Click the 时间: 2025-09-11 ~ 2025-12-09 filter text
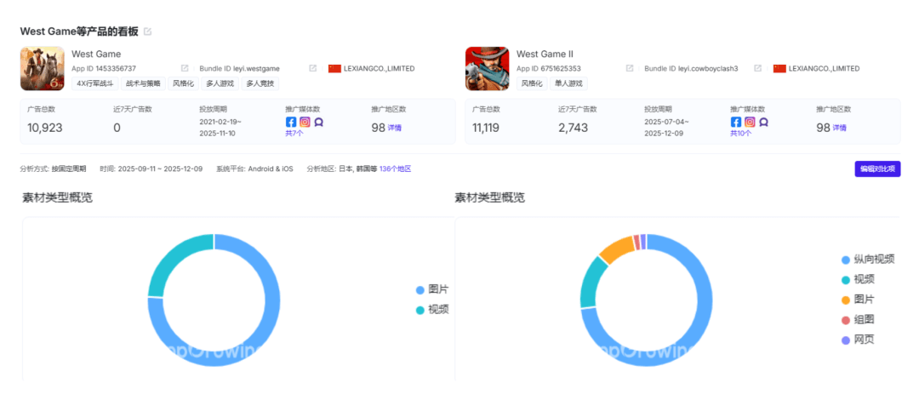The width and height of the screenshot is (919, 400). click(x=151, y=169)
